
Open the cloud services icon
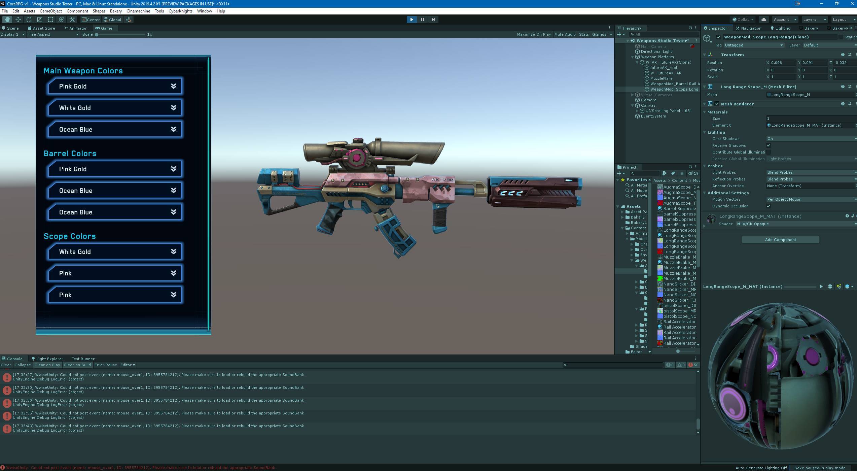(x=763, y=20)
